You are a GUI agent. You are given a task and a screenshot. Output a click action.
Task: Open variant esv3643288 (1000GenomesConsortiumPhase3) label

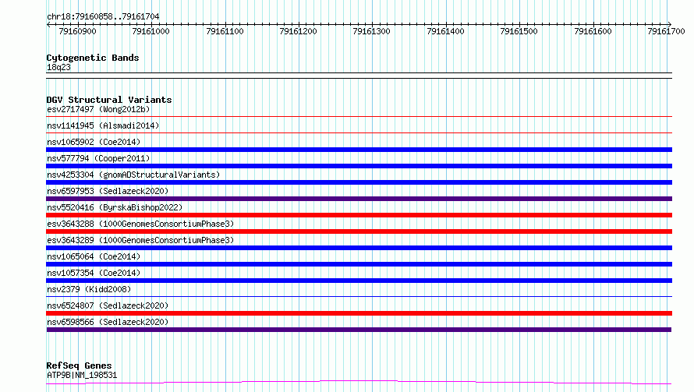coord(140,224)
